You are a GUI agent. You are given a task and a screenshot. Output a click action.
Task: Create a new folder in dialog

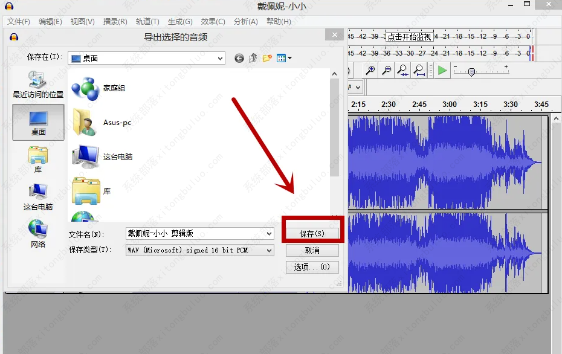pyautogui.click(x=267, y=58)
